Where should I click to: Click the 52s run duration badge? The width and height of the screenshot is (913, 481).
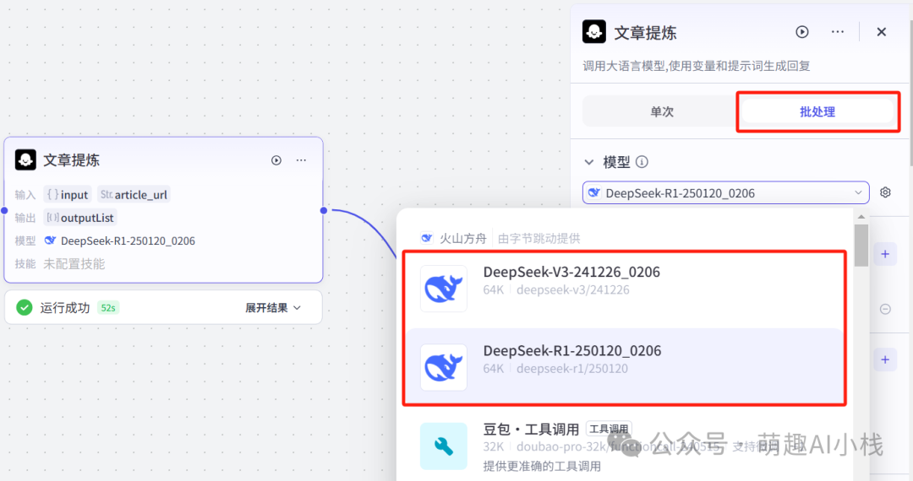click(x=108, y=308)
